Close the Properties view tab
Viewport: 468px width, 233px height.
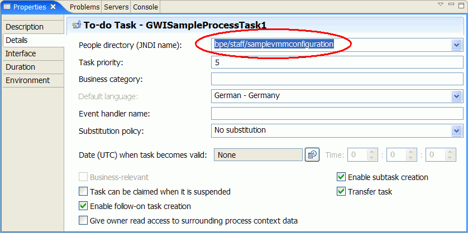click(53, 7)
